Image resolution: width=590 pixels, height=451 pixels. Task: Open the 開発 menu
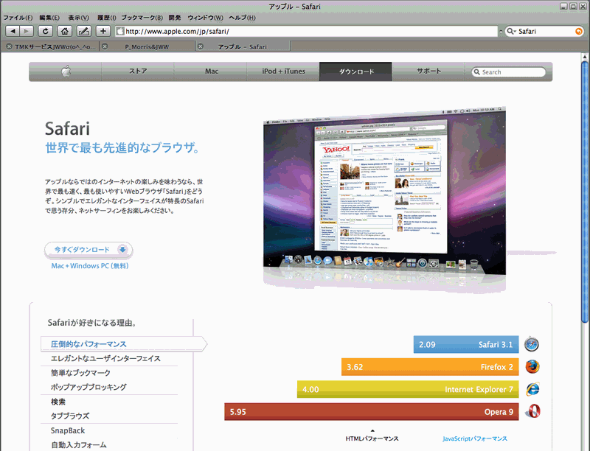[175, 18]
